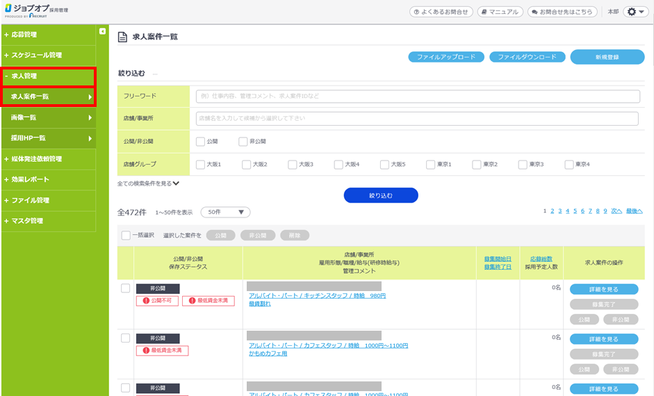Click the document icon beside 求人案件一覧 title
The width and height of the screenshot is (654, 396).
point(122,37)
